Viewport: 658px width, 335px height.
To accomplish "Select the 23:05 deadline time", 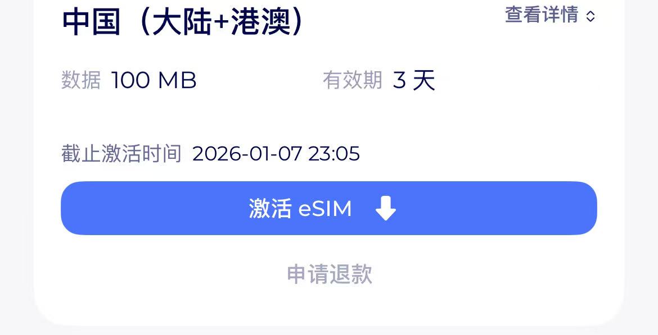I will pos(334,154).
